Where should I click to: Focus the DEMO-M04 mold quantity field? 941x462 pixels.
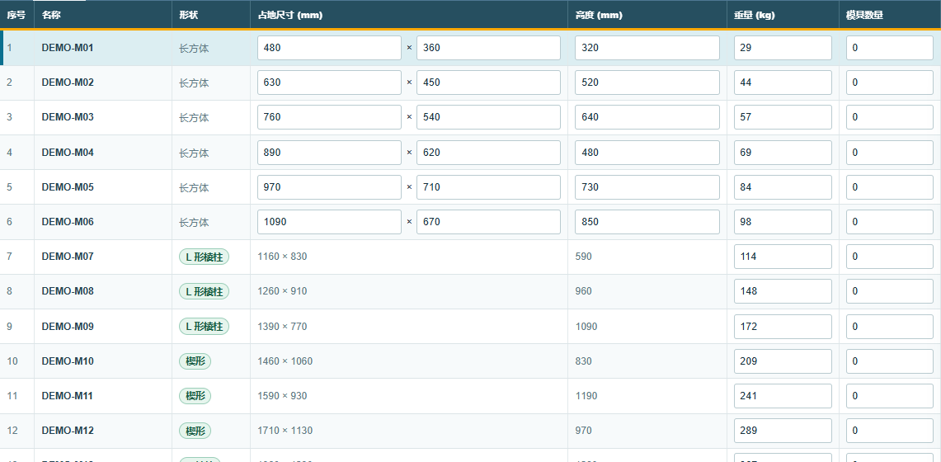(x=889, y=153)
